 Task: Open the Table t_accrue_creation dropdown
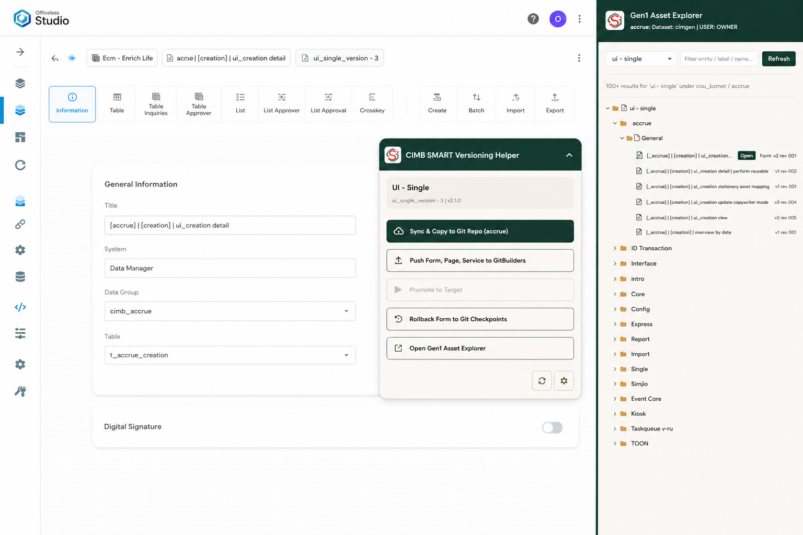[x=230, y=355]
